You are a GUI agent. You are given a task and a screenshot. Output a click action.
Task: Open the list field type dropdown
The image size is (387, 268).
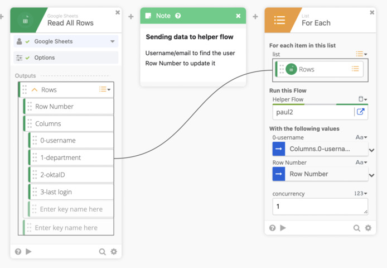(x=361, y=54)
